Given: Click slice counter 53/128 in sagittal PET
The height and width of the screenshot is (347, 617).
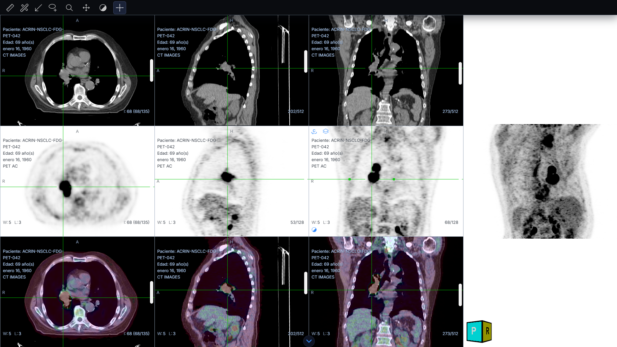Looking at the screenshot, I should pos(297,222).
